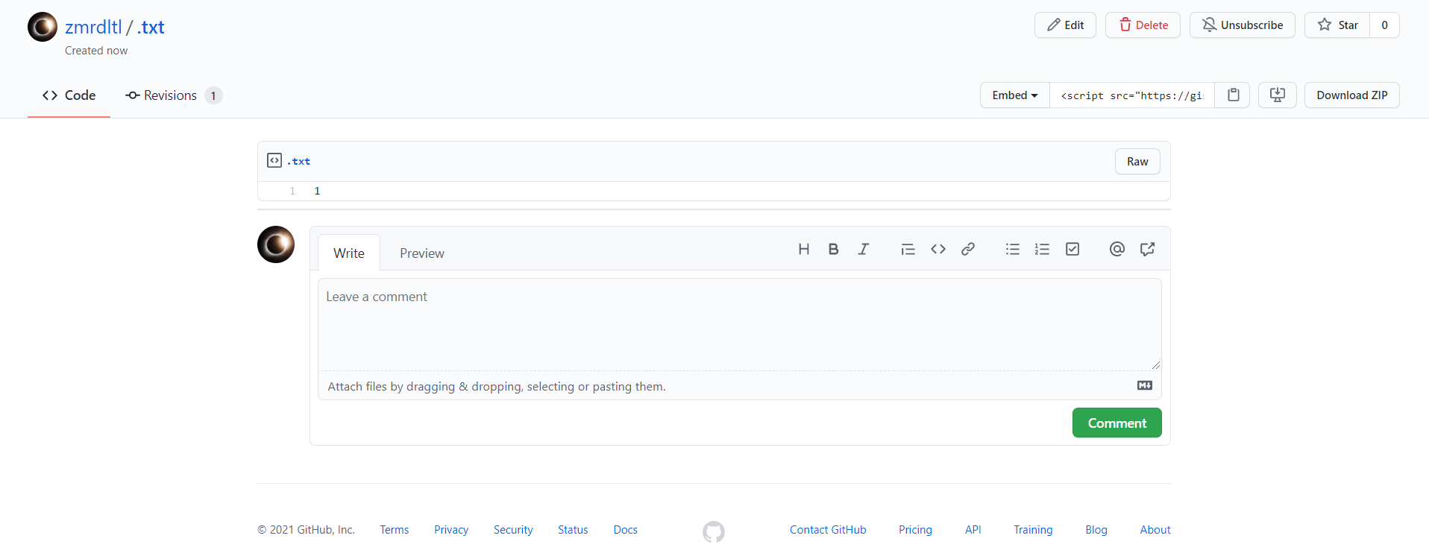Select the Write tab

(349, 253)
